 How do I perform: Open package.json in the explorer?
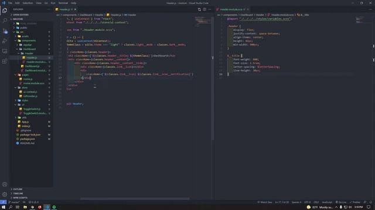(28, 139)
